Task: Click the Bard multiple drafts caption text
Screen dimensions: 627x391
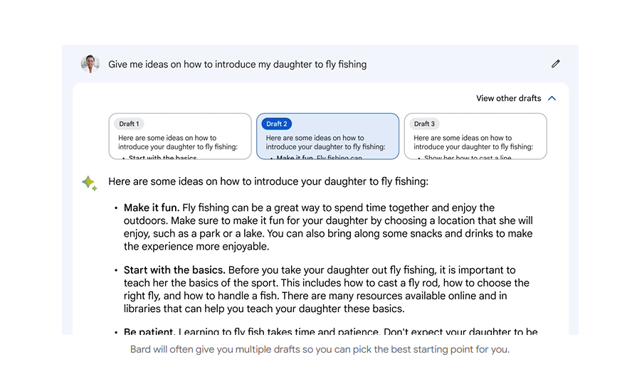Action: 320,350
